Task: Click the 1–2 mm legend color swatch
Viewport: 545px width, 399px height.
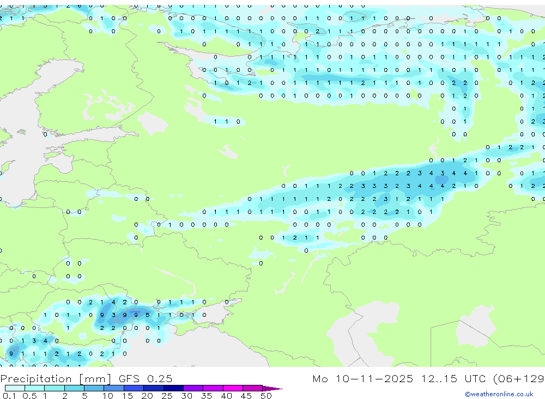Action: pyautogui.click(x=55, y=388)
